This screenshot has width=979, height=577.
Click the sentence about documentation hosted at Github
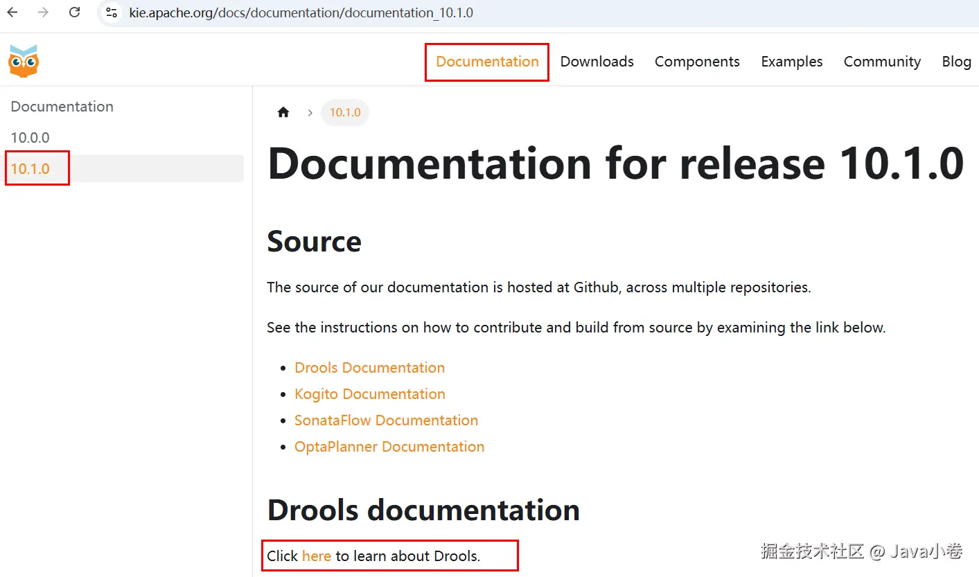coord(539,287)
